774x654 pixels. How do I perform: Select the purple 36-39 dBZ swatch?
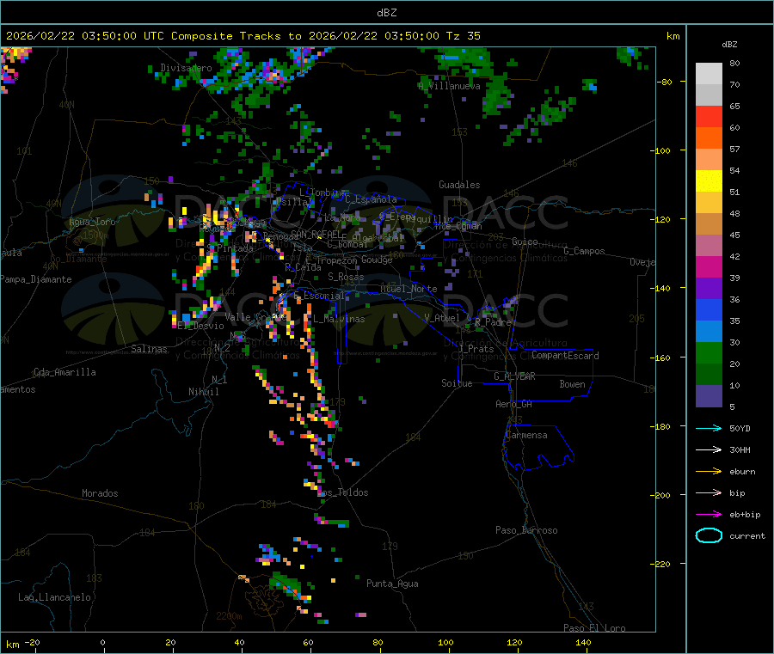point(709,289)
